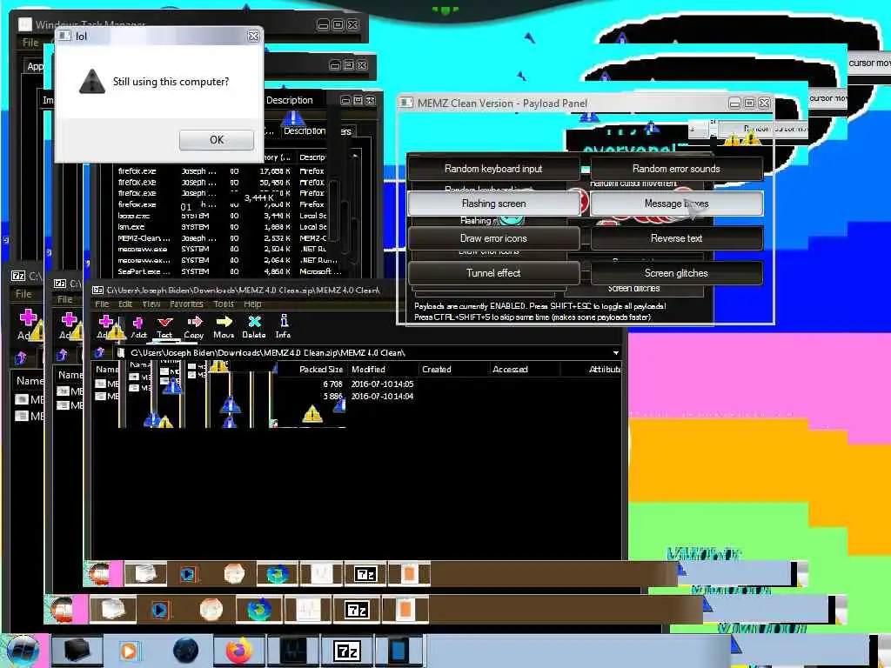
Task: Open the dark folder icon next to Start
Action: (x=77, y=651)
